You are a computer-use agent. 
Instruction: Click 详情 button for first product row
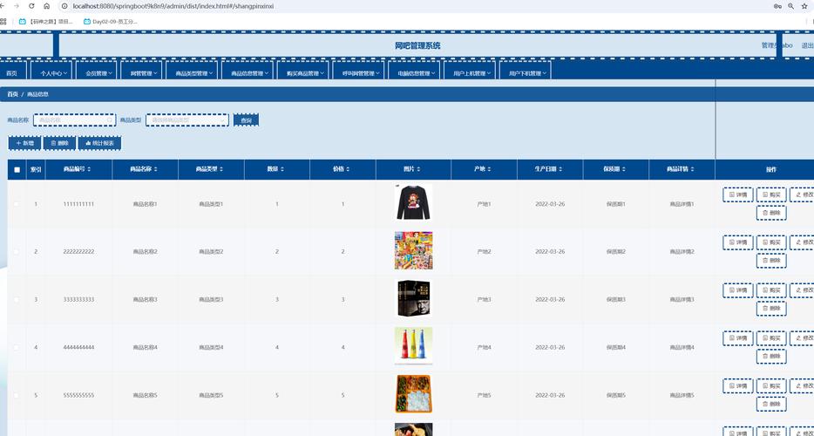[x=737, y=194]
